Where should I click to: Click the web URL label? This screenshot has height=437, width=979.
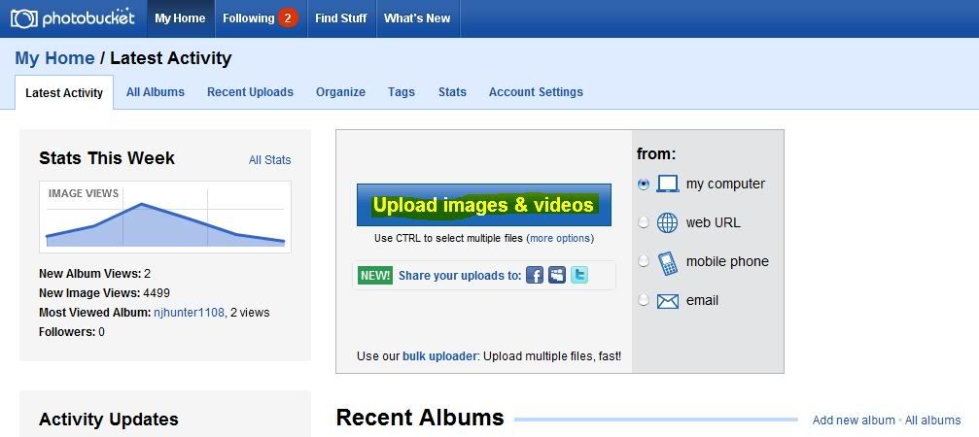click(x=713, y=222)
